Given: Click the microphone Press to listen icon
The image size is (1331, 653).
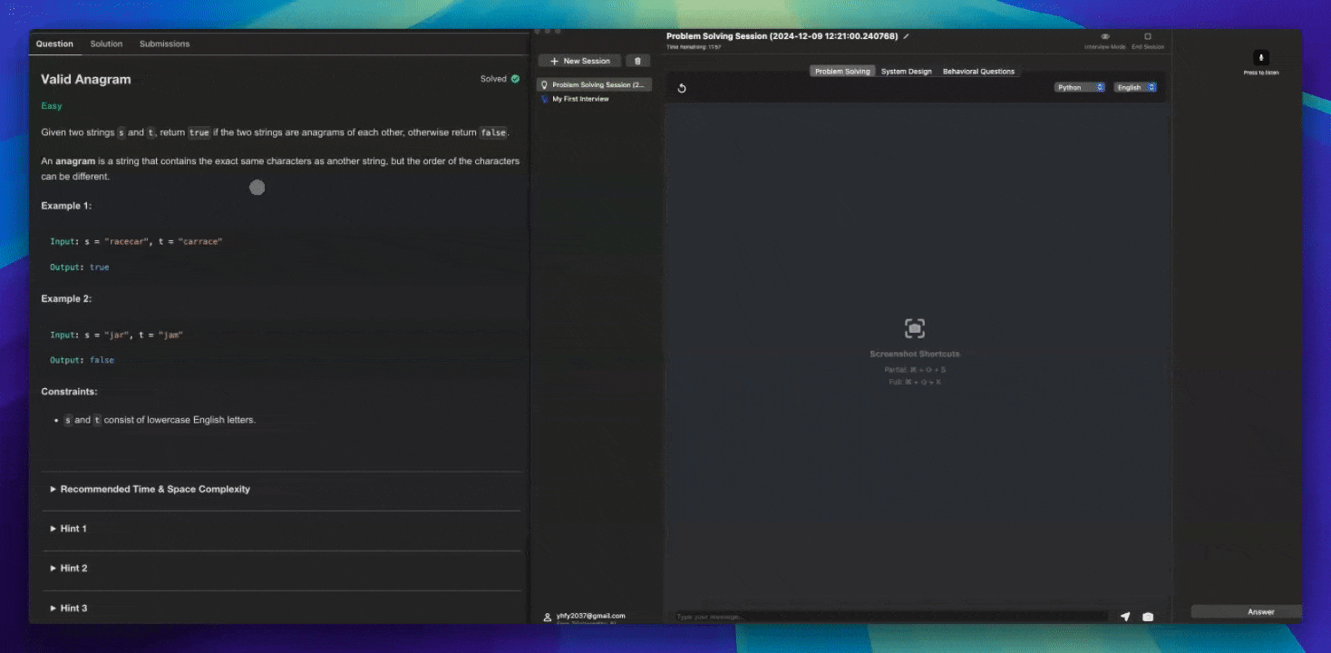Looking at the screenshot, I should 1260,57.
